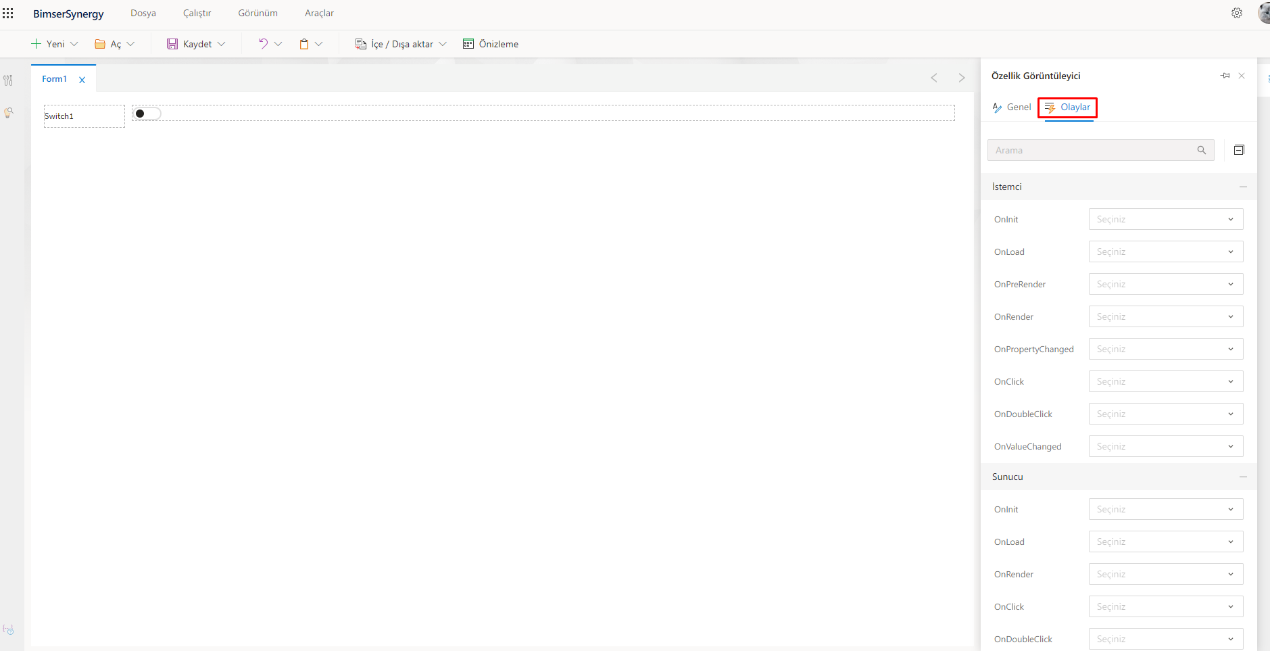
Task: Click the search magnifier icon
Action: tap(1202, 150)
